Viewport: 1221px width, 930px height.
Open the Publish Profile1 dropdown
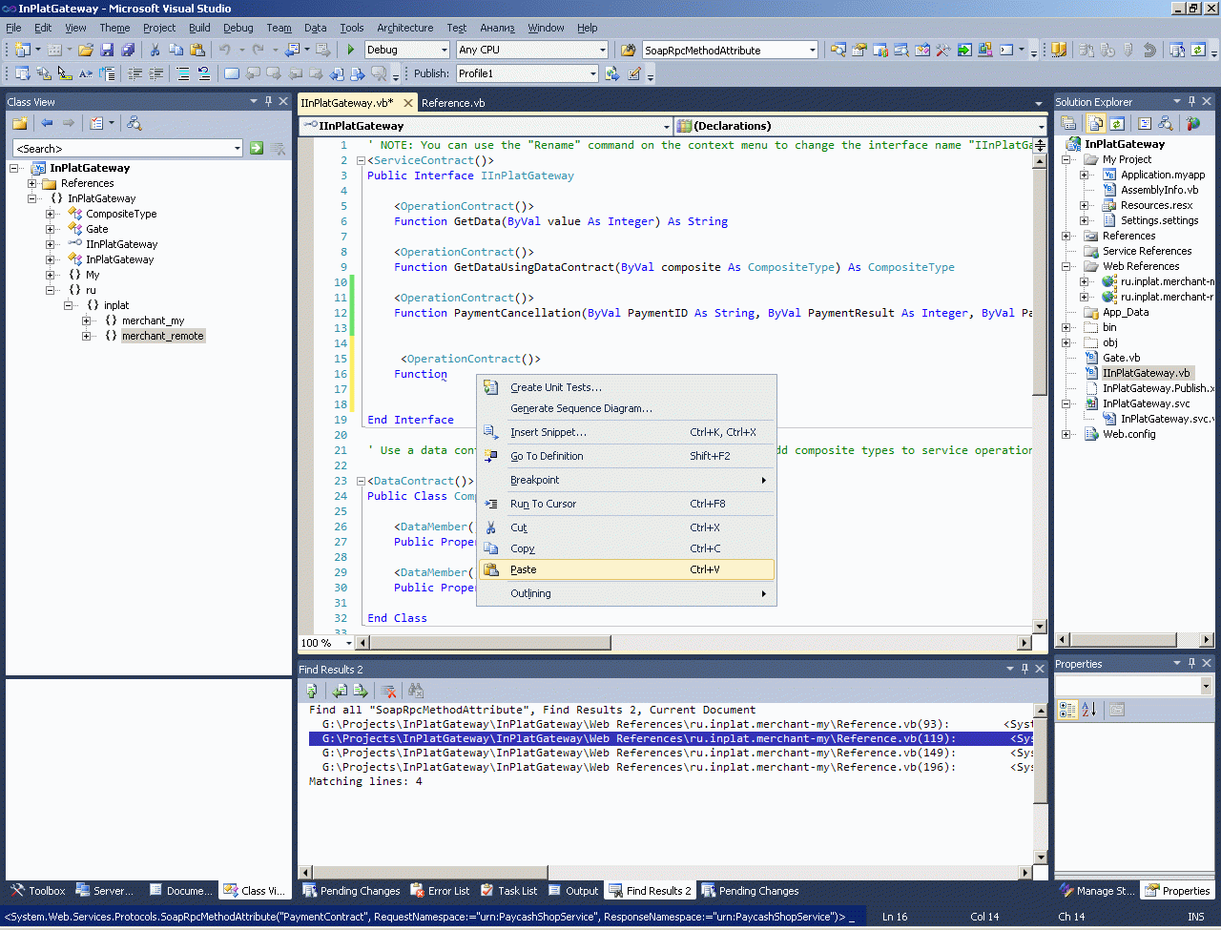click(592, 73)
